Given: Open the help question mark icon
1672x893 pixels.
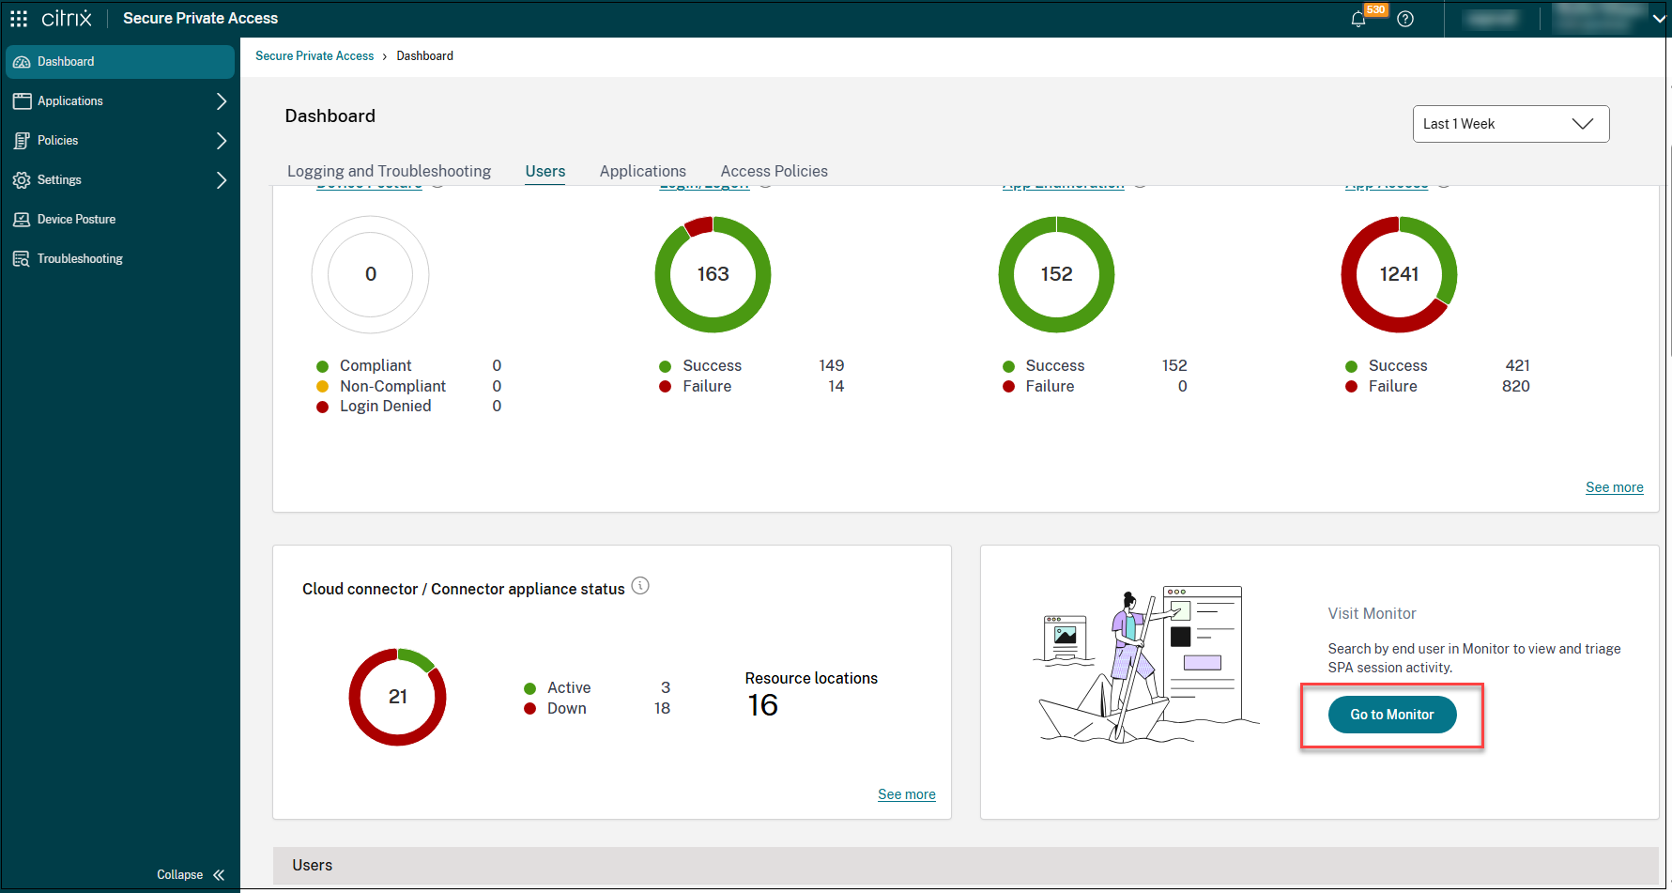Looking at the screenshot, I should [x=1405, y=19].
